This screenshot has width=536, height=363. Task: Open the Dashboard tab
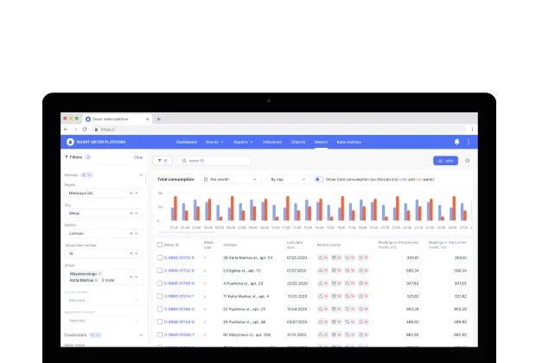pyautogui.click(x=187, y=142)
